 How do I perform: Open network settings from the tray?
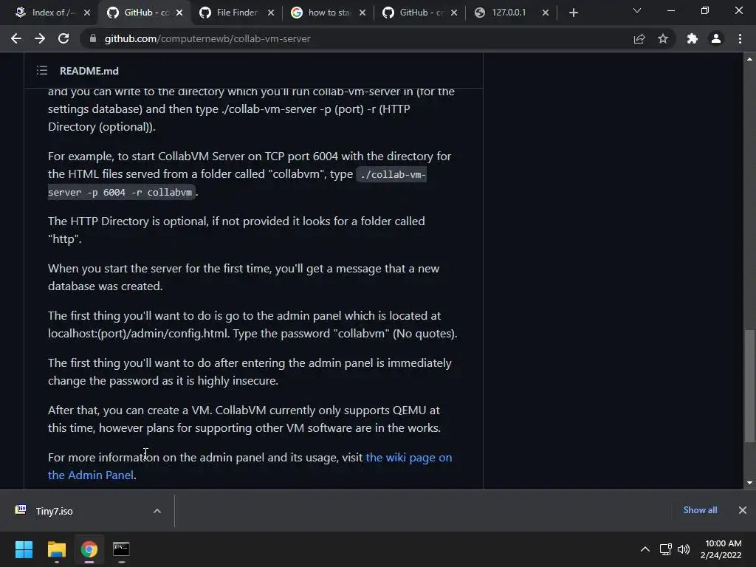(x=666, y=549)
